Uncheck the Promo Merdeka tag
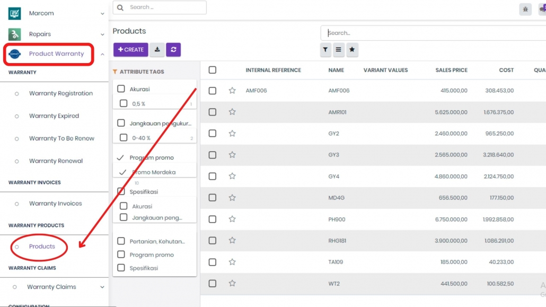 pos(122,172)
